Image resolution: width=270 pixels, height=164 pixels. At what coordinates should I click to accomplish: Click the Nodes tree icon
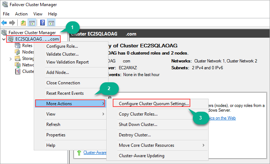tap(18, 52)
